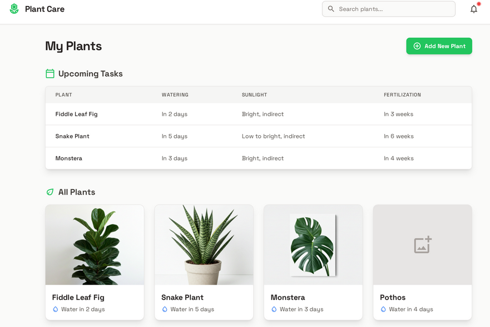Viewport: 490px width, 327px height.
Task: Click the 'In 5 days' watering cell
Action: [175, 136]
